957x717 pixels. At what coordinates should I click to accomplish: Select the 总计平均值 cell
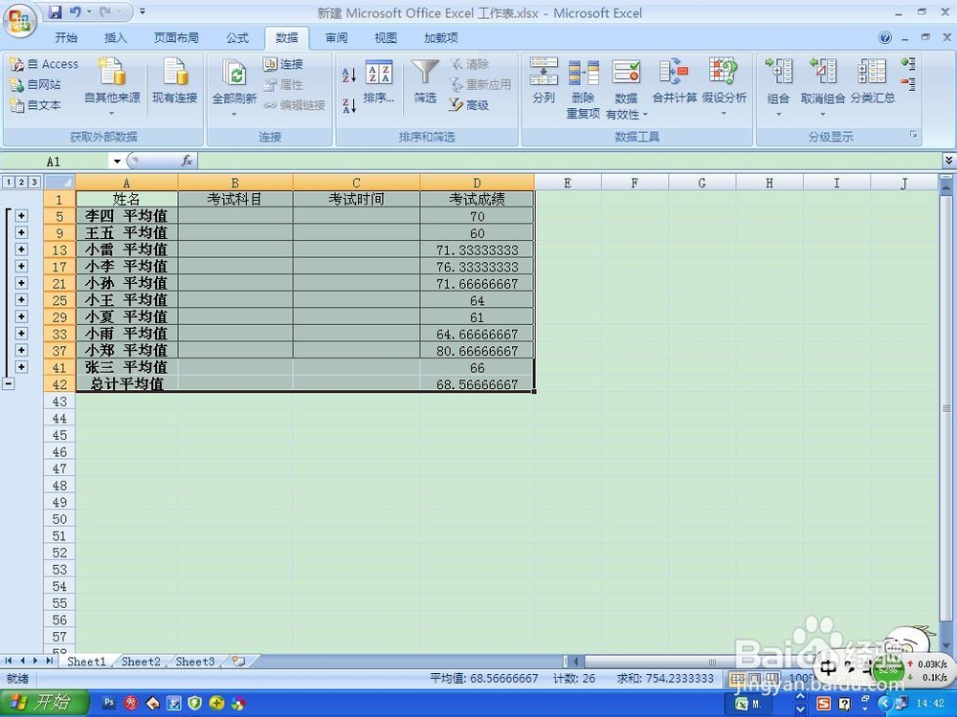click(126, 384)
